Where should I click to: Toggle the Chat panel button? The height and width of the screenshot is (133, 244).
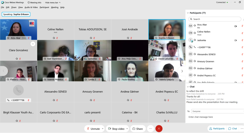pyautogui.click(x=233, y=129)
